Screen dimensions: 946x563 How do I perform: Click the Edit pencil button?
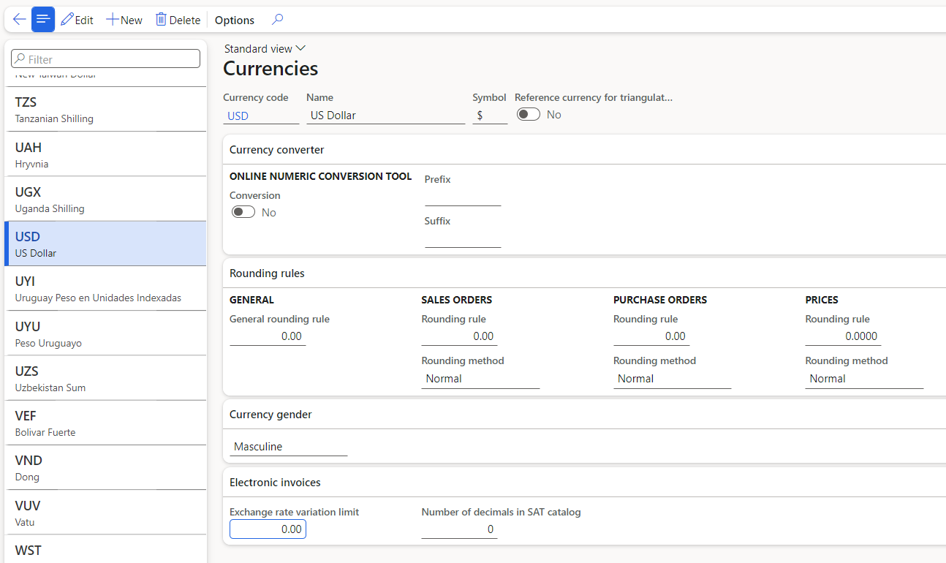(x=77, y=20)
